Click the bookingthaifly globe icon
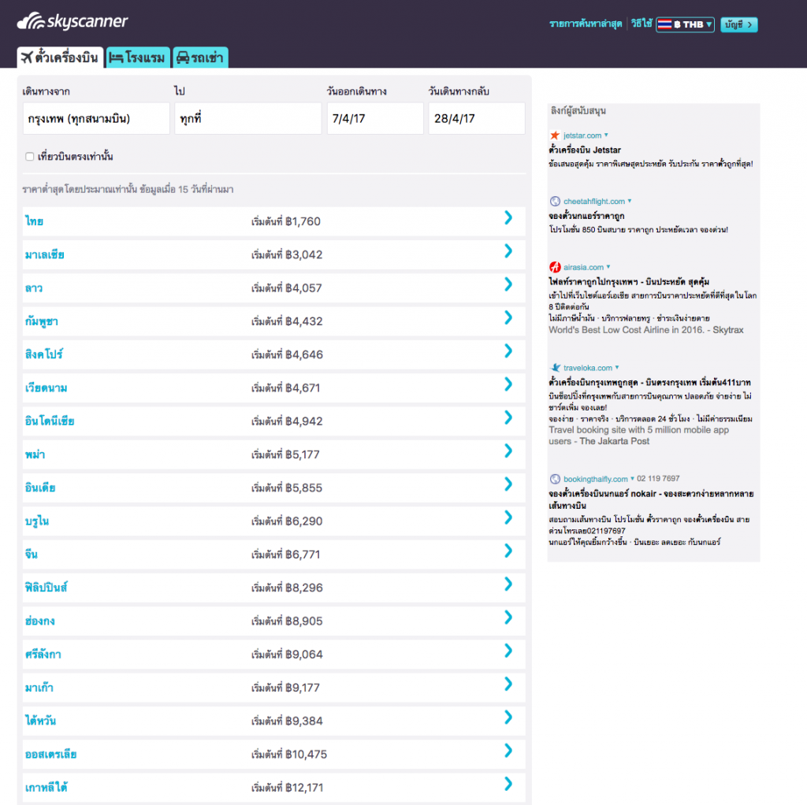807x805 pixels. (x=555, y=479)
